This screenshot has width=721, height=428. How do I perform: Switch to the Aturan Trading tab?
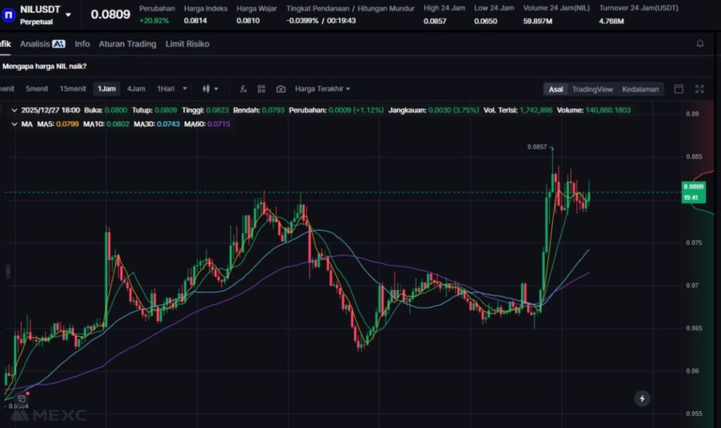coord(127,44)
